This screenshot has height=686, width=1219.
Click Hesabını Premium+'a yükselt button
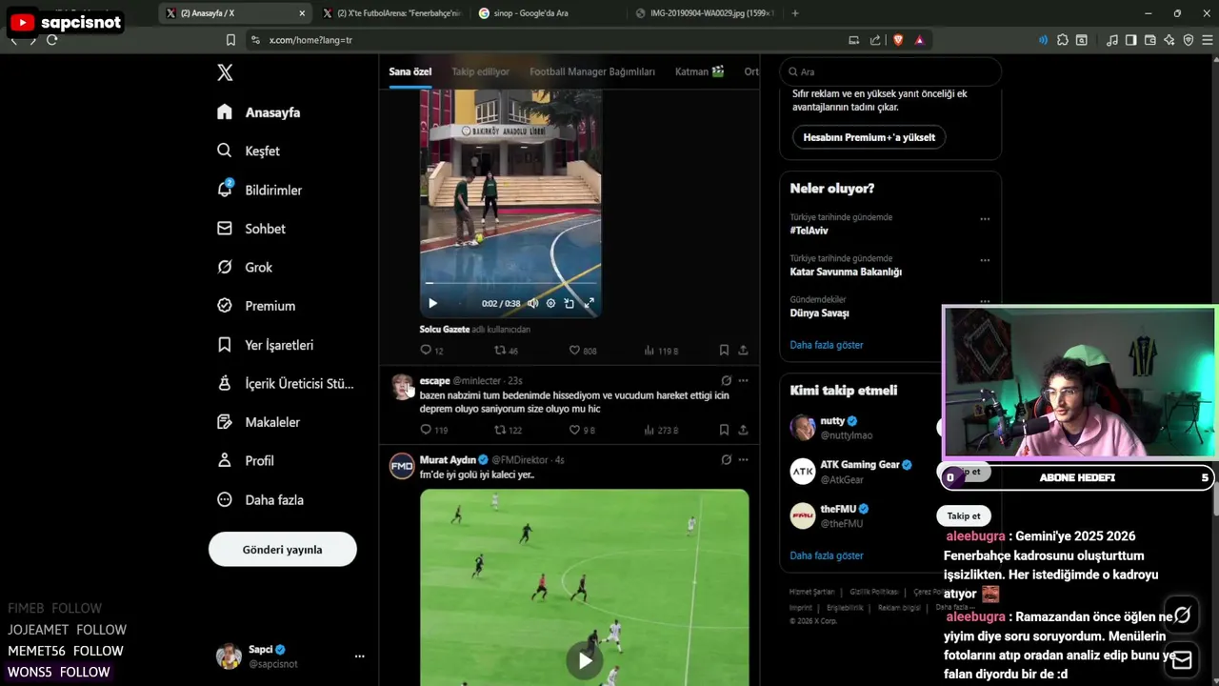(869, 137)
